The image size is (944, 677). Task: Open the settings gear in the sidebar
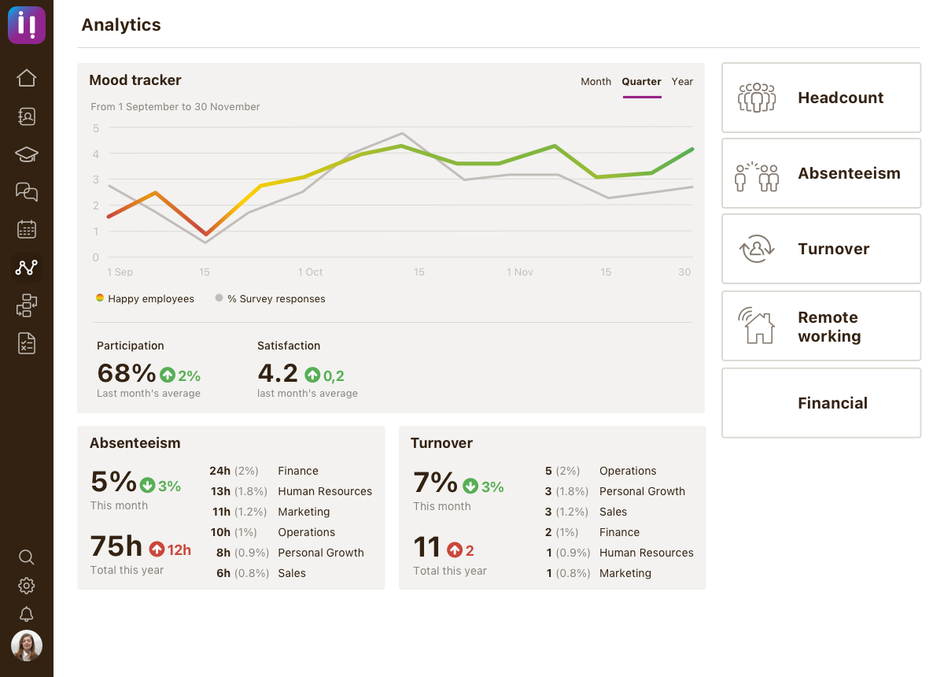click(x=27, y=586)
